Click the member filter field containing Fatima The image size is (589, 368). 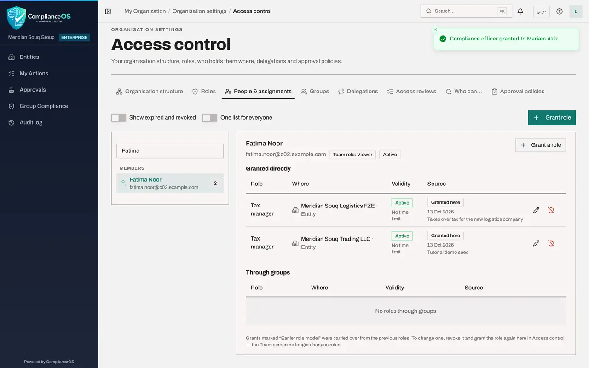click(170, 151)
